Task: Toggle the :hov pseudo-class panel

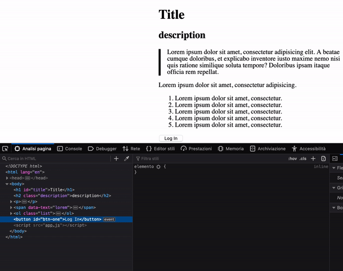Action: click(x=293, y=159)
